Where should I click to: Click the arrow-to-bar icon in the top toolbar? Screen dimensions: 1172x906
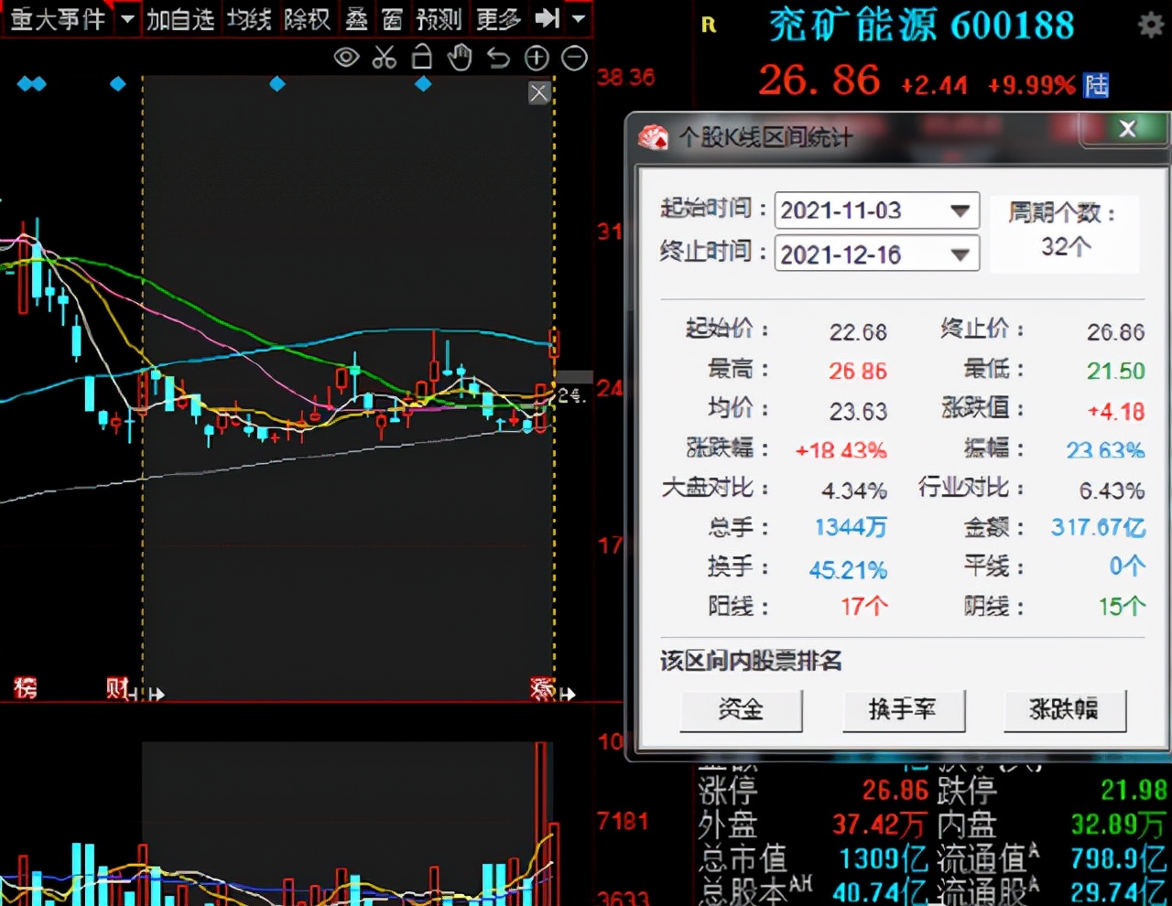(x=547, y=18)
